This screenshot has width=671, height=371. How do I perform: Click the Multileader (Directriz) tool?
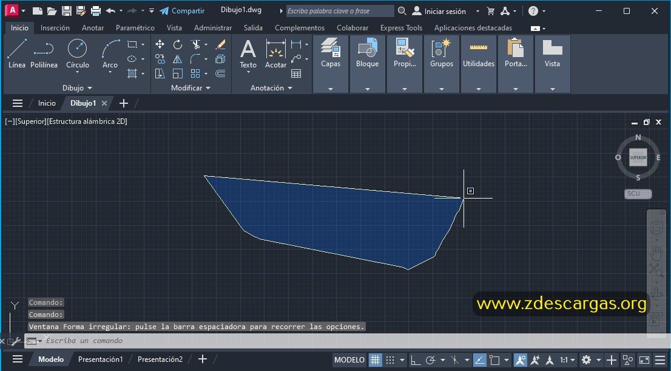(x=296, y=59)
